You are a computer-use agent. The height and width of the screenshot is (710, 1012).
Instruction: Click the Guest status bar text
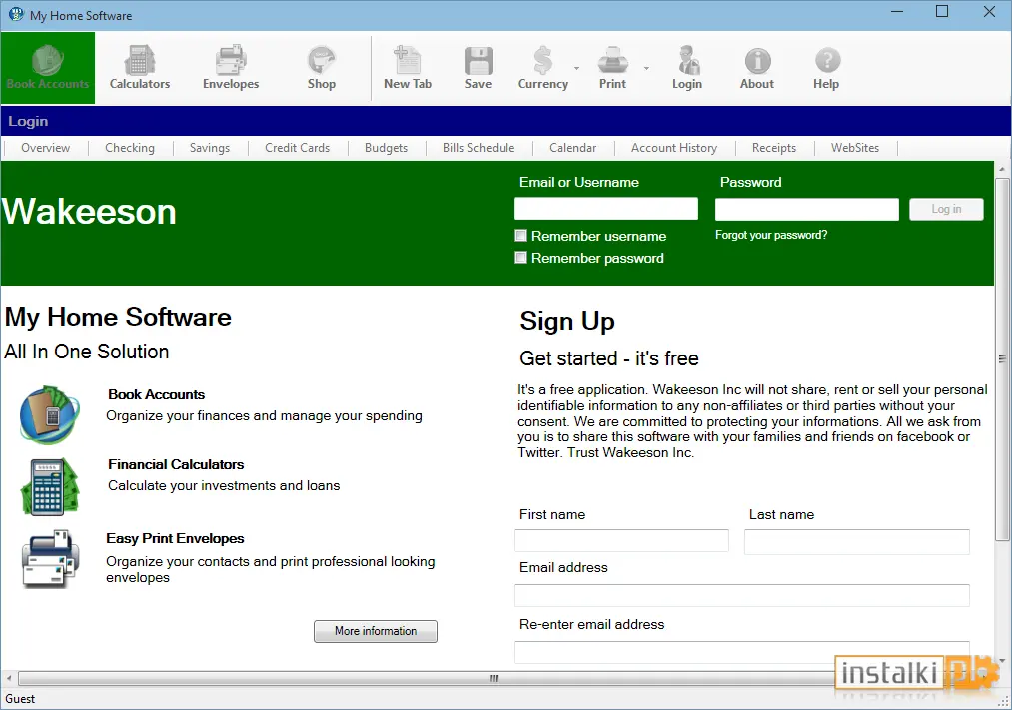(x=20, y=699)
